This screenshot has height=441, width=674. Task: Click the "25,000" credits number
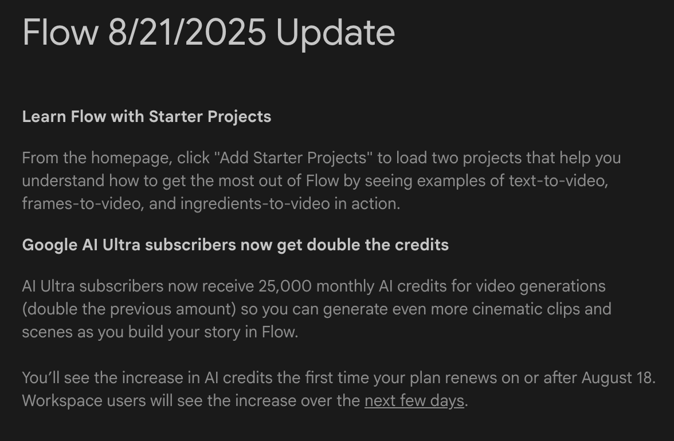285,286
